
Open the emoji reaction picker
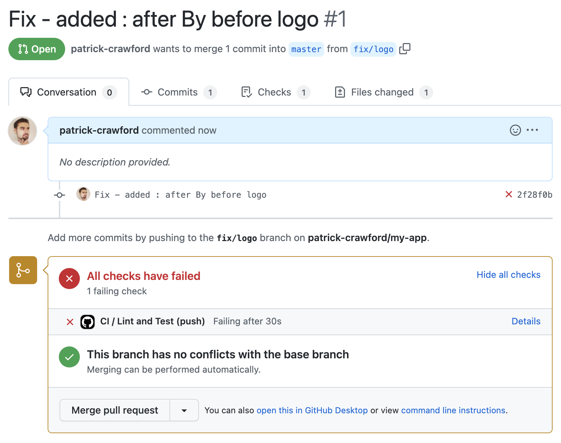coord(515,130)
